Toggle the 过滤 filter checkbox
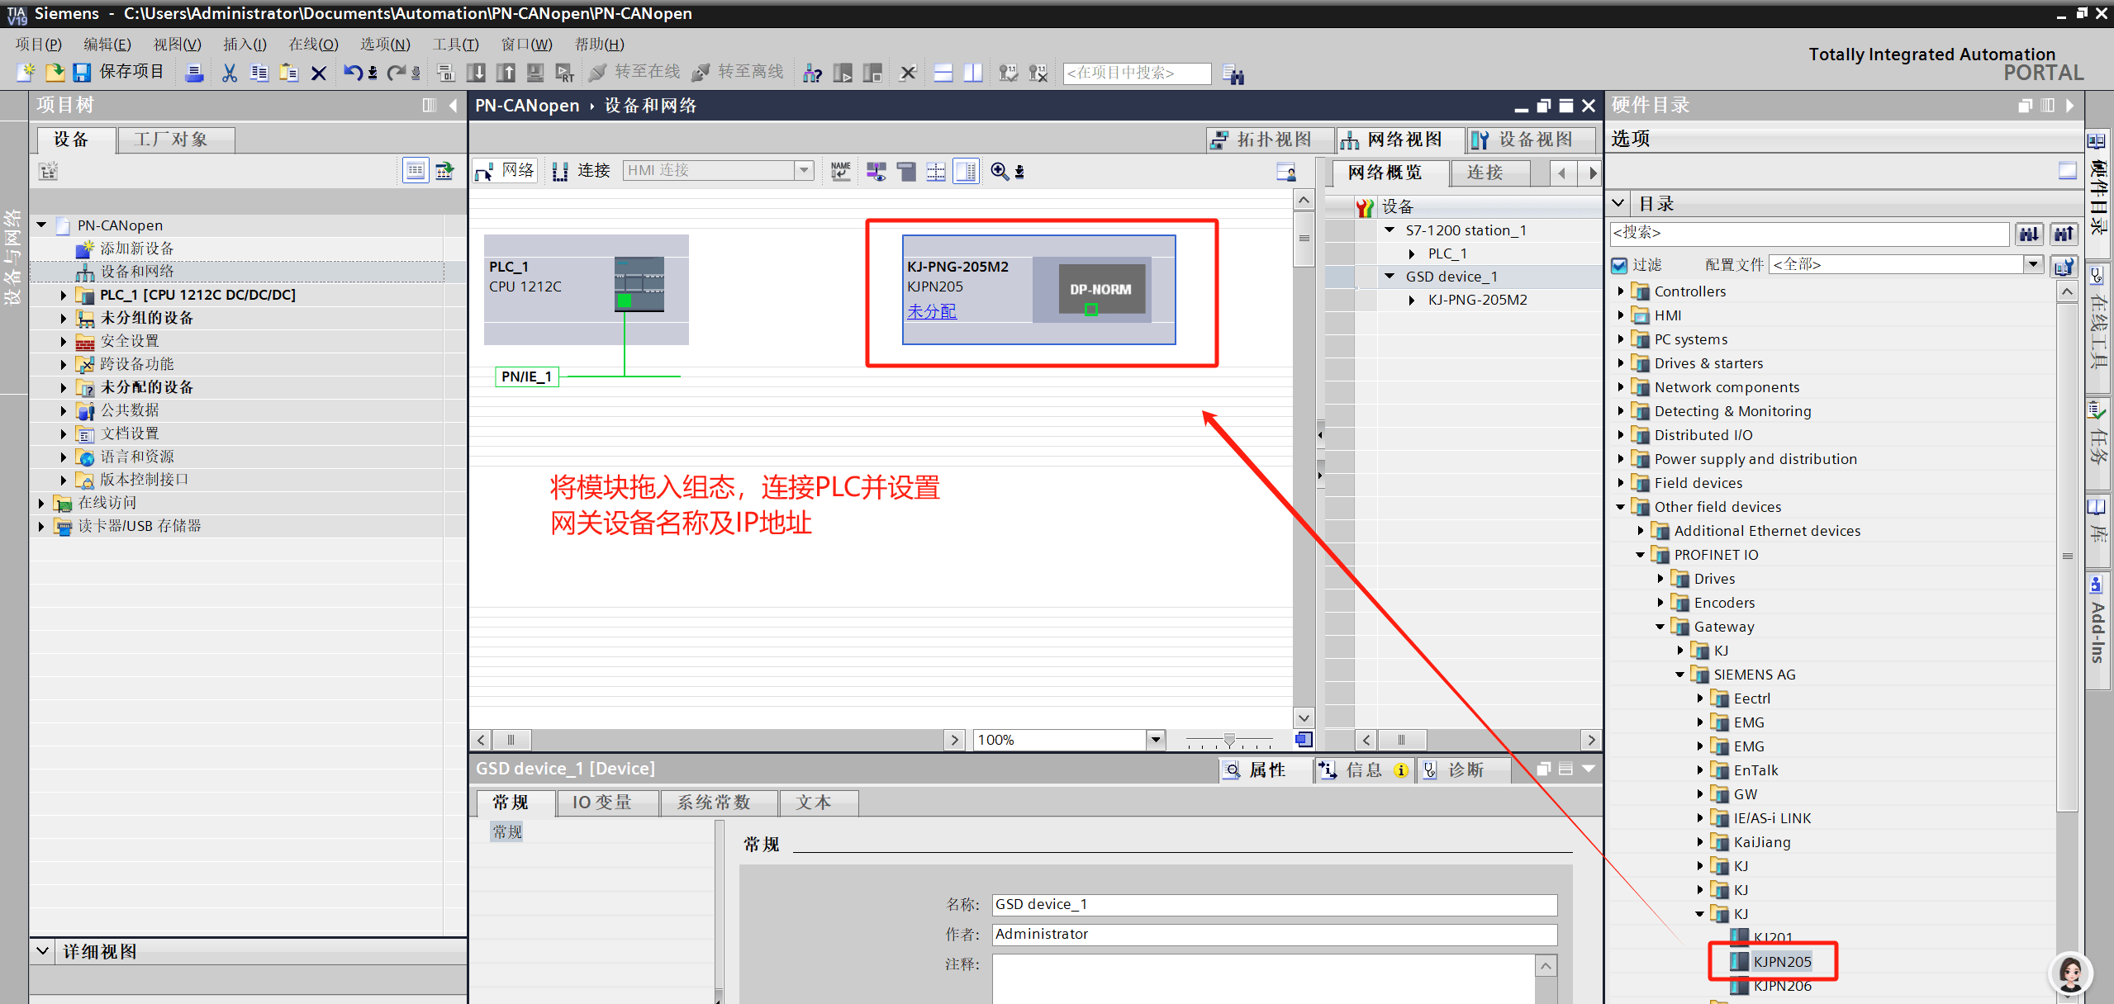 pyautogui.click(x=1619, y=265)
